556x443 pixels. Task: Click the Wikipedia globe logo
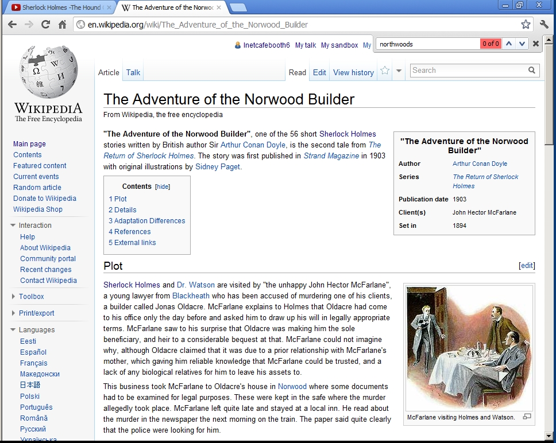click(49, 72)
